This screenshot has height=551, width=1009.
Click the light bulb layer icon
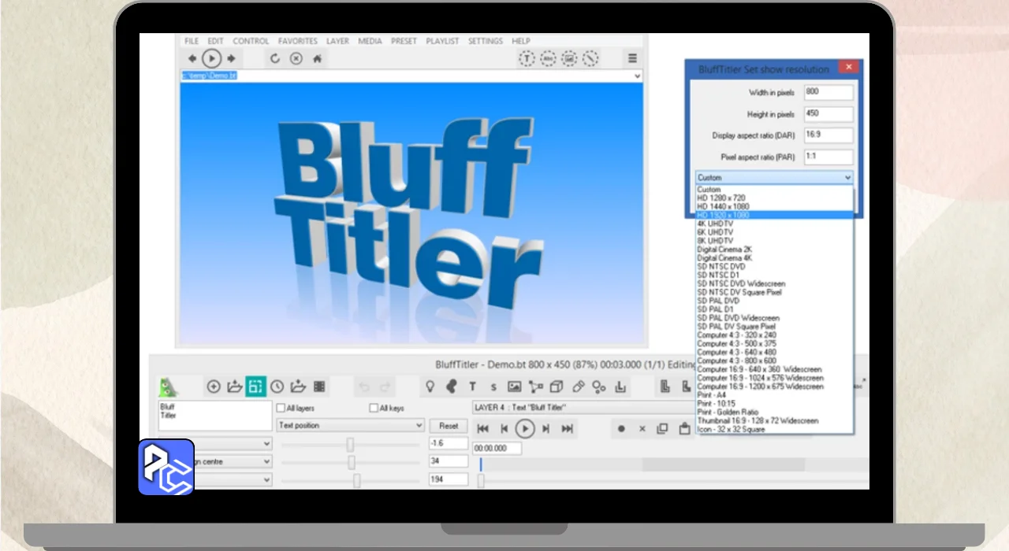coord(430,386)
